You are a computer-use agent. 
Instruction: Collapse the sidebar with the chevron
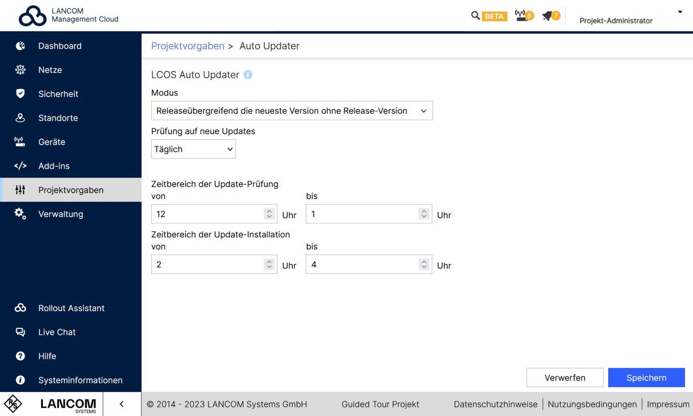122,404
